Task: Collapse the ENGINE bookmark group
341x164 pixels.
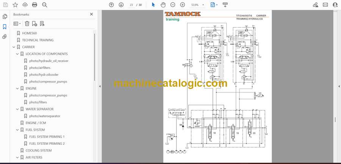Action: pyautogui.click(x=17, y=89)
